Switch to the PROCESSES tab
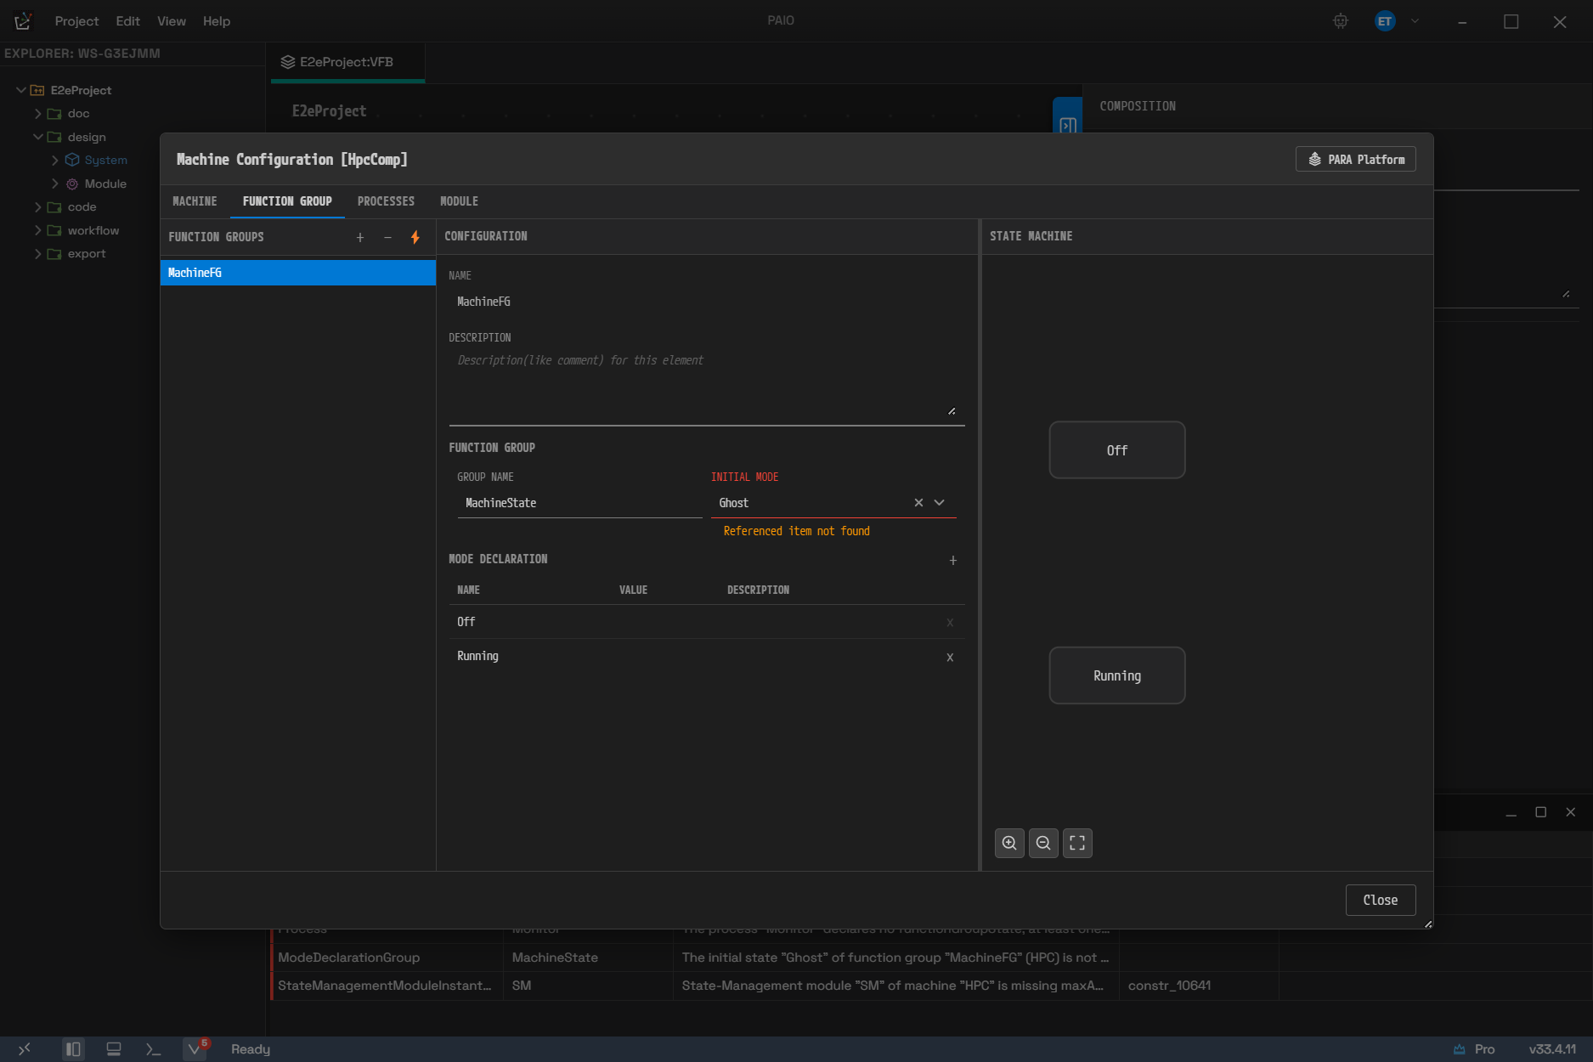This screenshot has height=1062, width=1593. (x=386, y=201)
